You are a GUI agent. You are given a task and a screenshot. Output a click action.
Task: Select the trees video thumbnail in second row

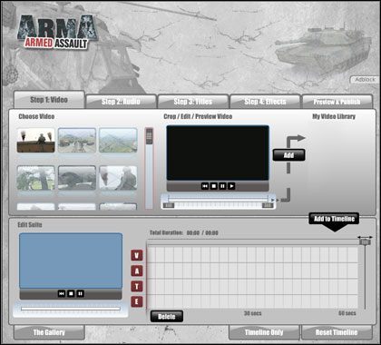click(36, 178)
